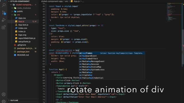Click the logo.svg file icon
The width and height of the screenshot is (184, 103).
(x=16, y=35)
